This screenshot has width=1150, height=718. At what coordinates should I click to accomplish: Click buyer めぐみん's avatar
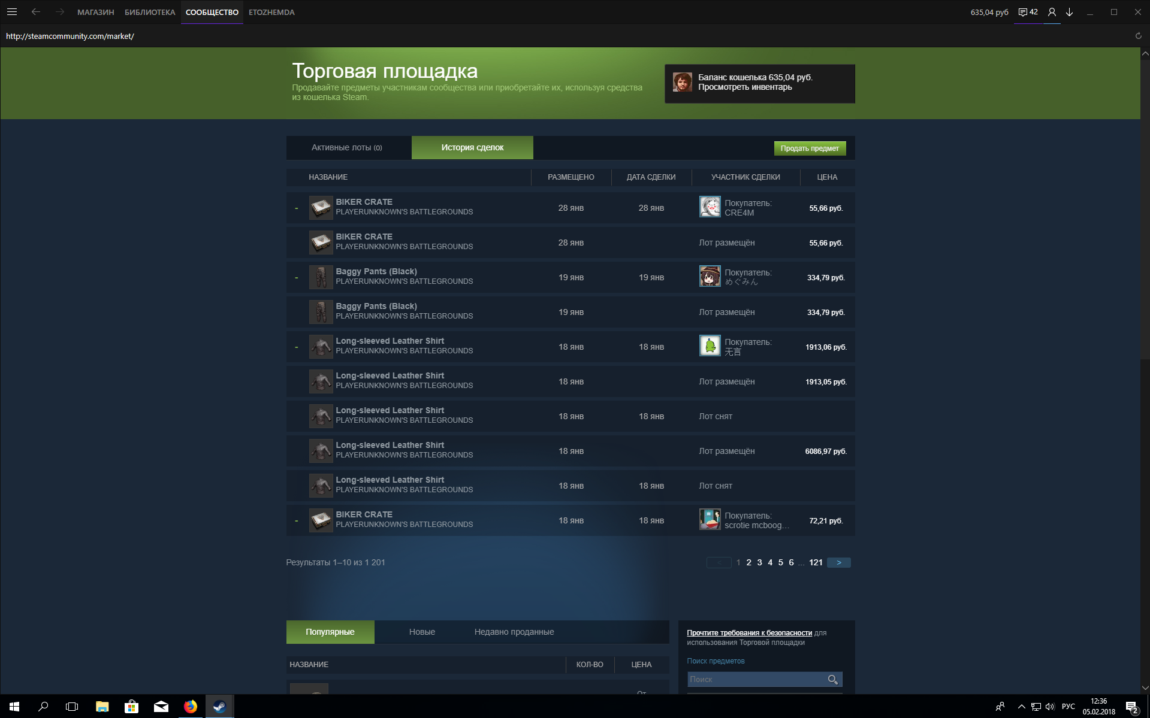click(x=710, y=277)
